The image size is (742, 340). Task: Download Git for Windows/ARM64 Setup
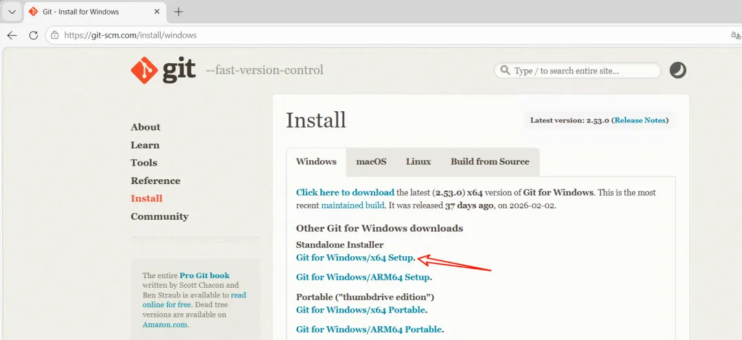tap(363, 277)
